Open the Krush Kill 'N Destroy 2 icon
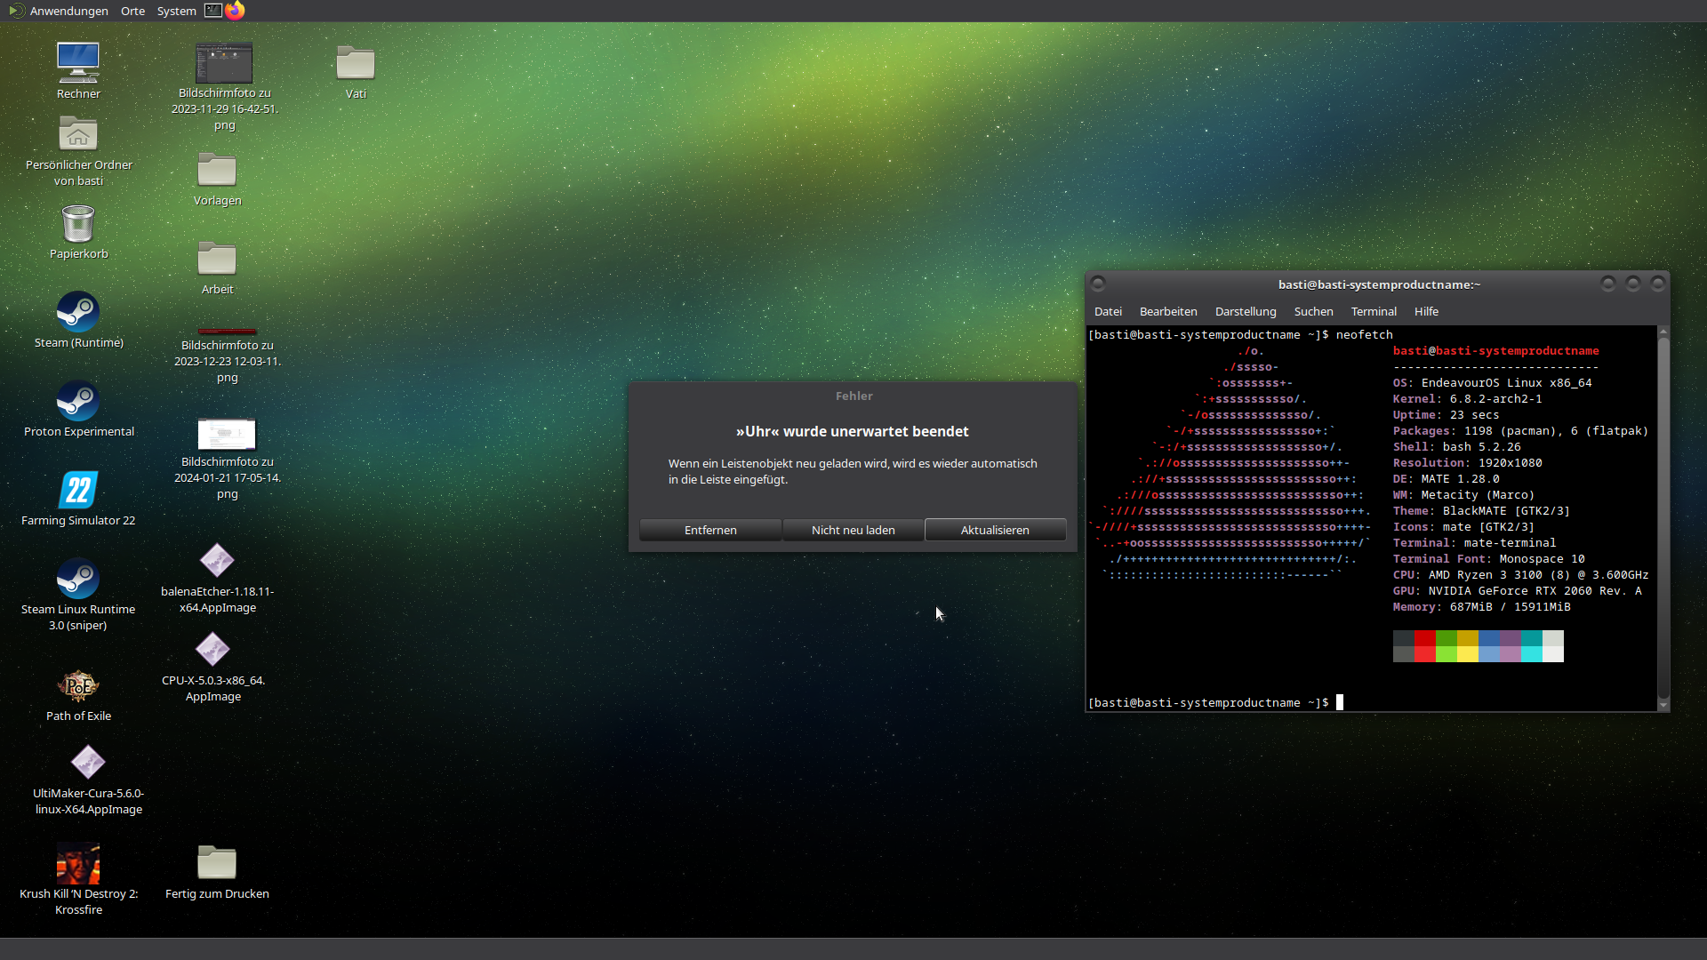Image resolution: width=1707 pixels, height=960 pixels. (78, 864)
